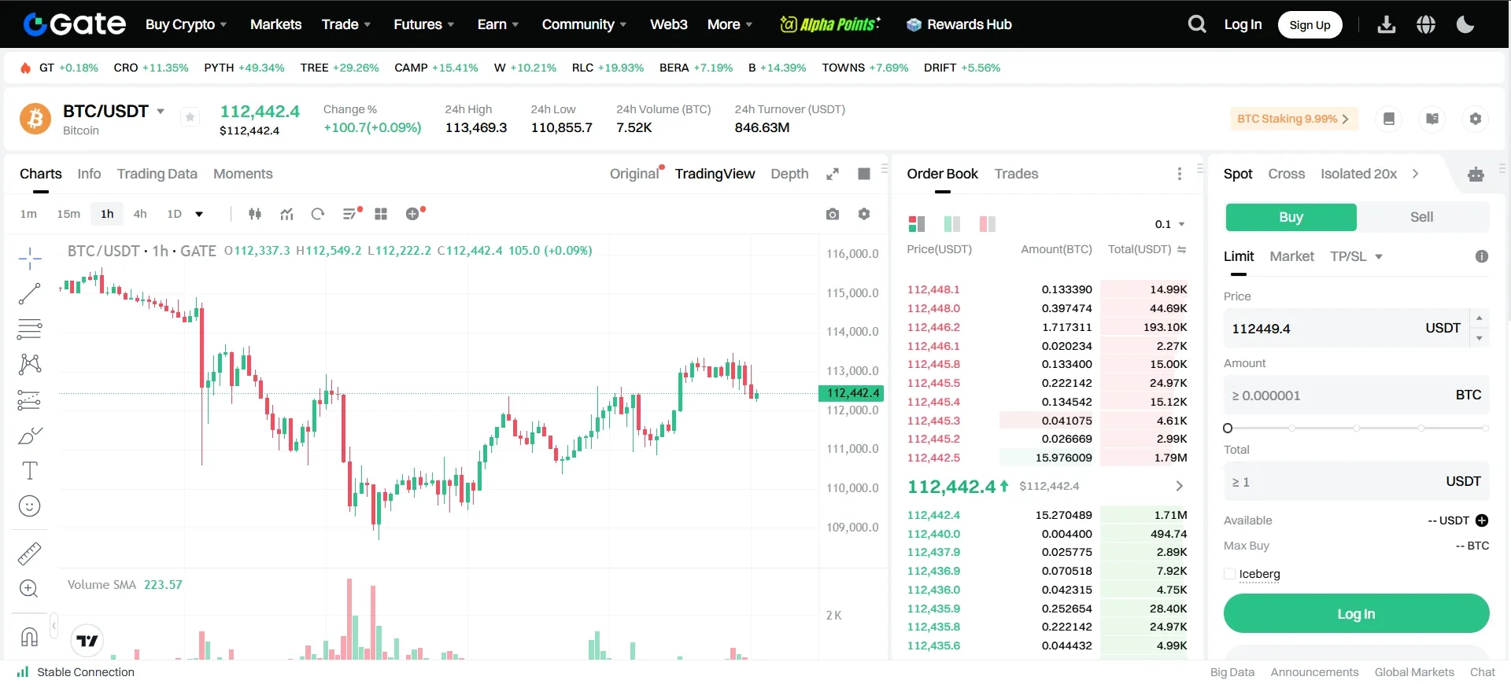Open the 0.1 price precision dropdown
Screen dimensions: 1511x684
pyautogui.click(x=1169, y=224)
